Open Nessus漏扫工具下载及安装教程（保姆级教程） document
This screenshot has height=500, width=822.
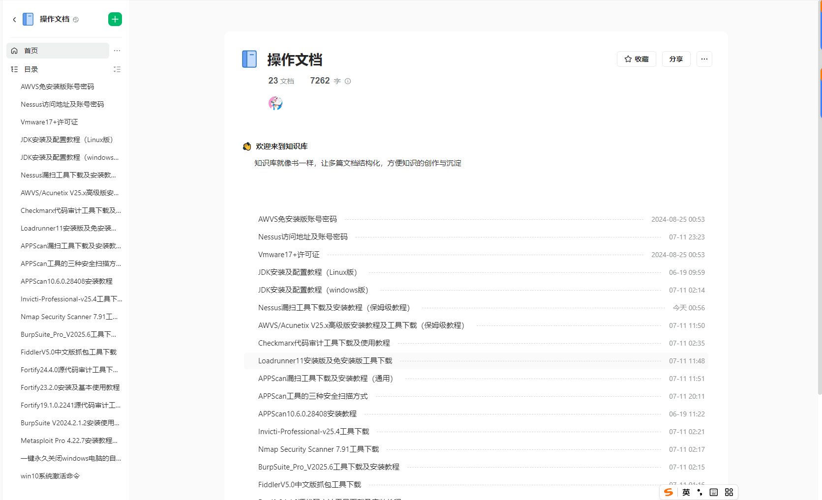[x=335, y=308]
